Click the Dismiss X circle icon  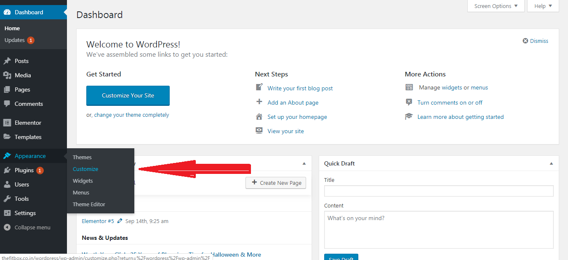pos(525,41)
